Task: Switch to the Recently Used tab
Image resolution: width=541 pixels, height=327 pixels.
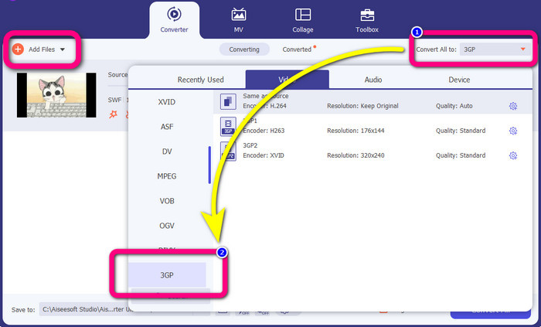Action: click(200, 79)
